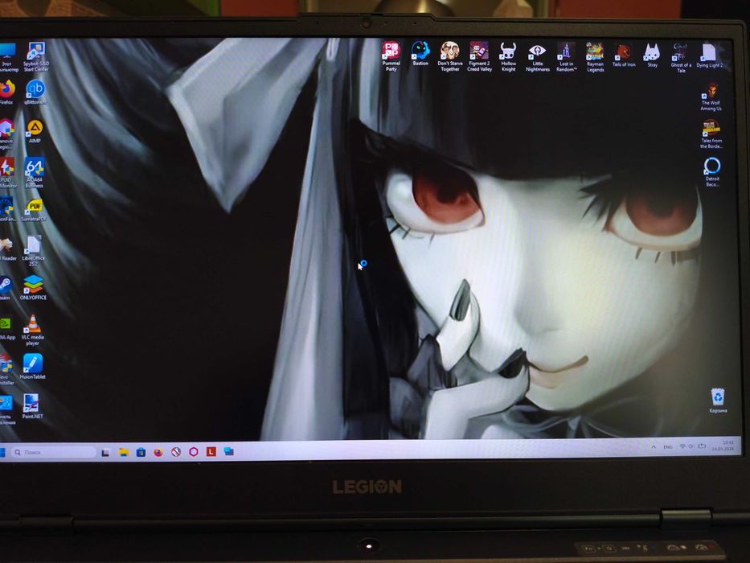Open the Wi-Fi network tray icon
This screenshot has width=750, height=563.
click(x=682, y=446)
